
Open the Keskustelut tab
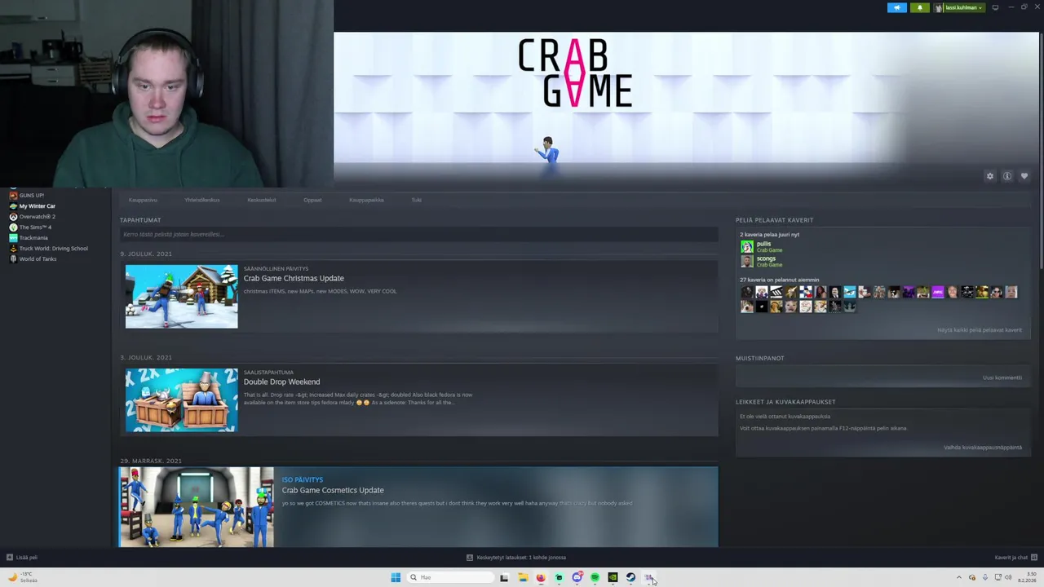click(x=262, y=200)
